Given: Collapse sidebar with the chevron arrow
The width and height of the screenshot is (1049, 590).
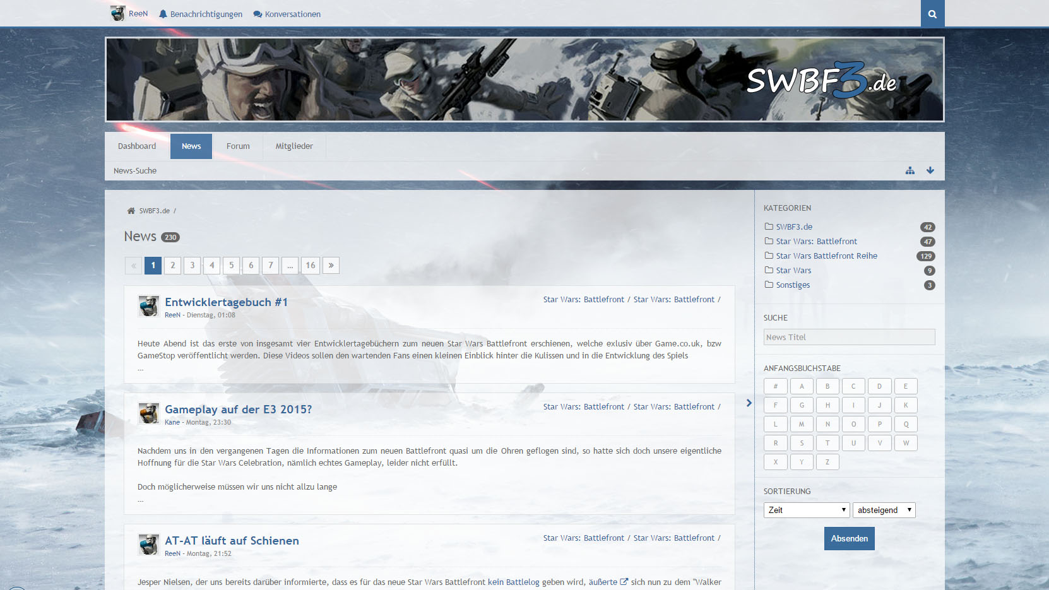Looking at the screenshot, I should (x=749, y=403).
